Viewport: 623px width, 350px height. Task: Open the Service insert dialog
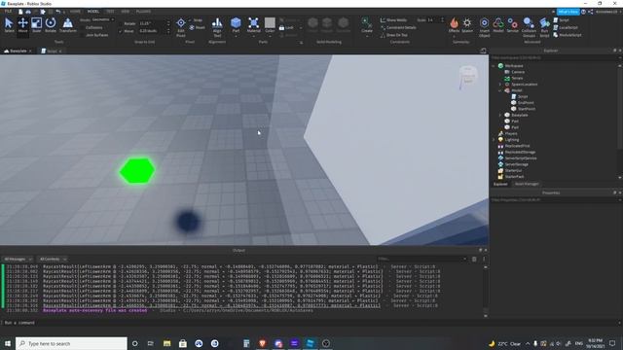click(x=513, y=25)
